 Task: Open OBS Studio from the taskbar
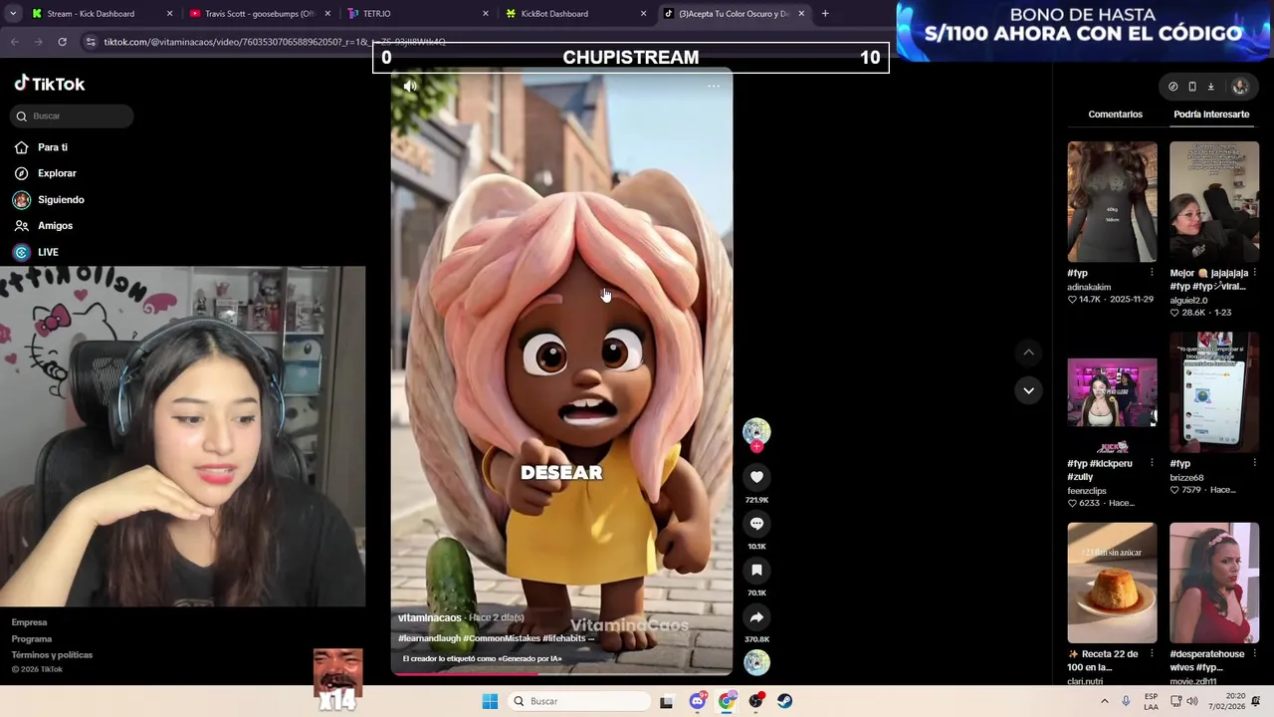pos(755,701)
